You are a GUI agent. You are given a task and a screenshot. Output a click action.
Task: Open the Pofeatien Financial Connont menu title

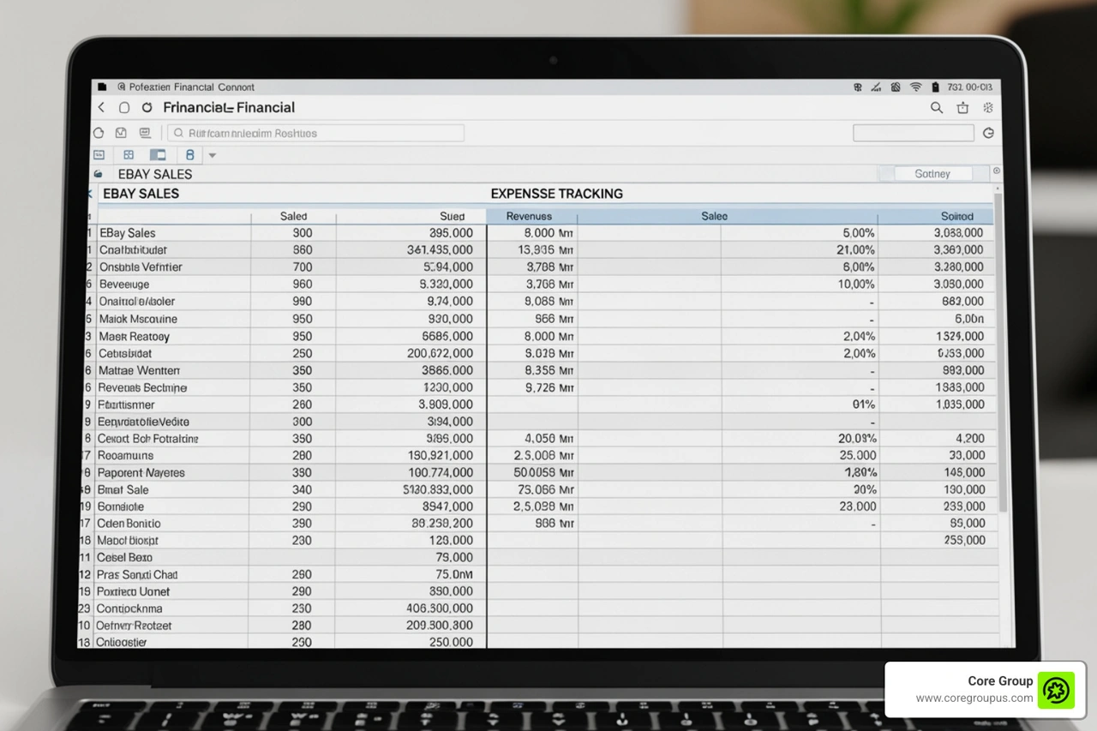[x=191, y=87]
